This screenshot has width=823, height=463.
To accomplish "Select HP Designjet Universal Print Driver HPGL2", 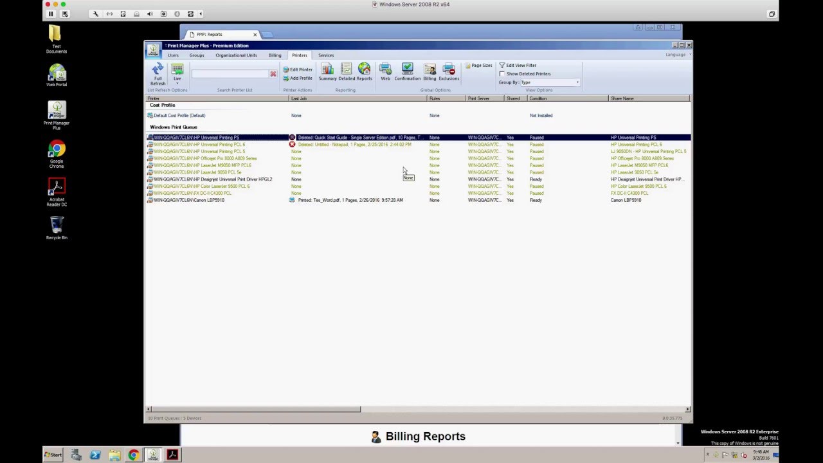I will coord(418,179).
